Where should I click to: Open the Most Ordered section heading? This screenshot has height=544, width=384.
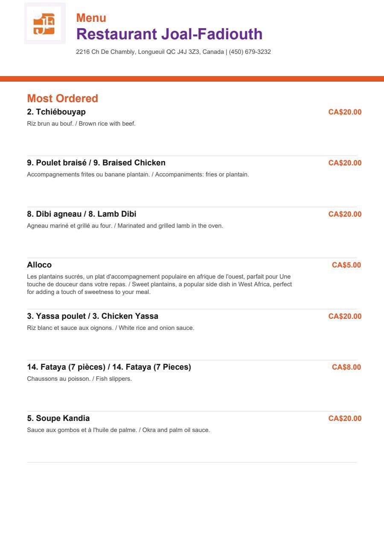[62, 98]
